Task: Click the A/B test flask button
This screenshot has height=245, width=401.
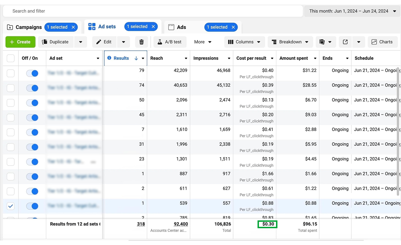Action: pos(170,42)
